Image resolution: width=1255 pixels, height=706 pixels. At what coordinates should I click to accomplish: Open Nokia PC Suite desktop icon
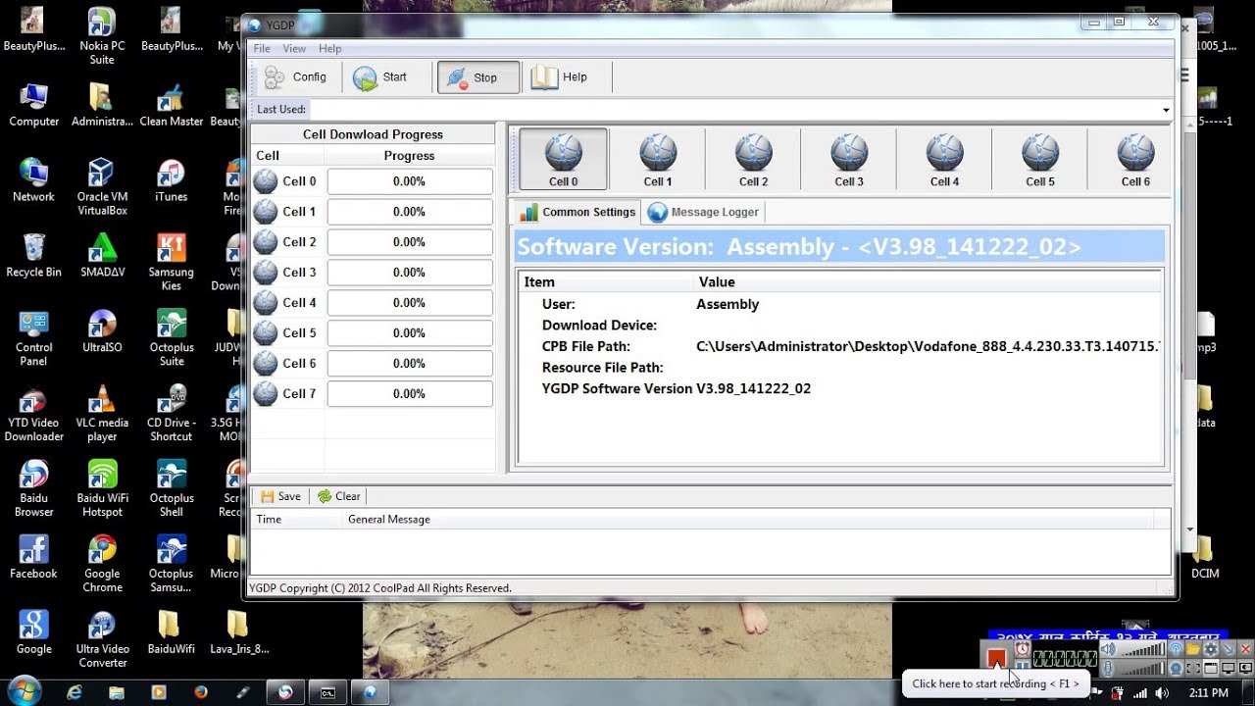coord(102,35)
